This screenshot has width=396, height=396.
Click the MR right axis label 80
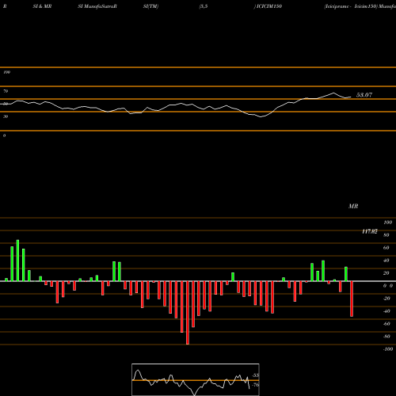pos(386,235)
